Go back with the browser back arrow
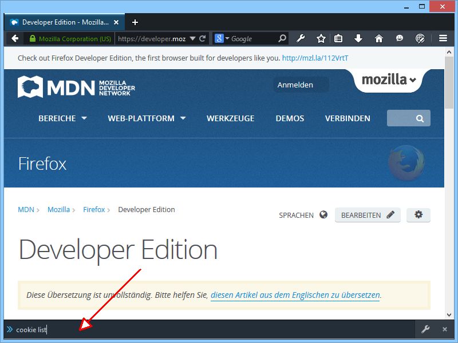Screen dimensions: 458x343 [x=15, y=38]
